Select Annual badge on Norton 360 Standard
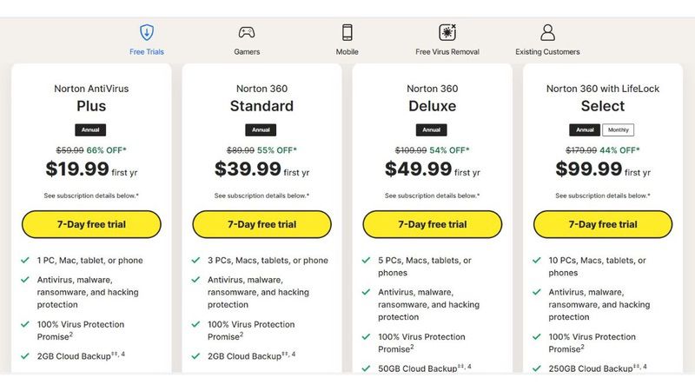 (261, 129)
